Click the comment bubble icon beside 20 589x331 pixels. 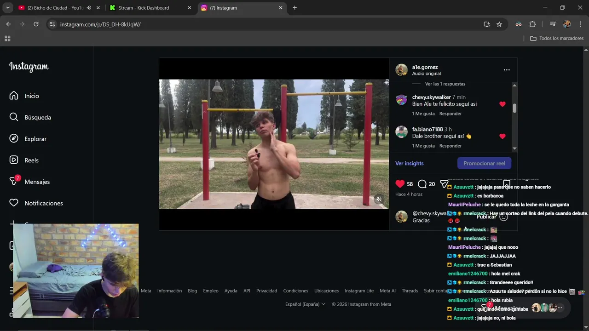[422, 184]
